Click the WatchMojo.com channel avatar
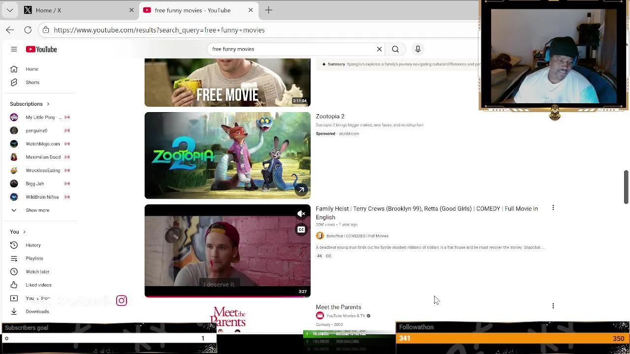This screenshot has width=630, height=354. [14, 144]
